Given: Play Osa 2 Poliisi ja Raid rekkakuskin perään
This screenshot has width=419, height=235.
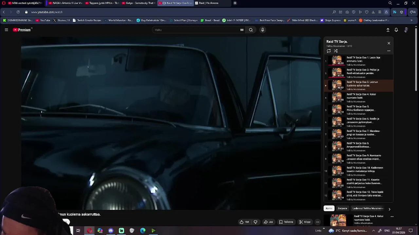Looking at the screenshot, I should coord(358,73).
